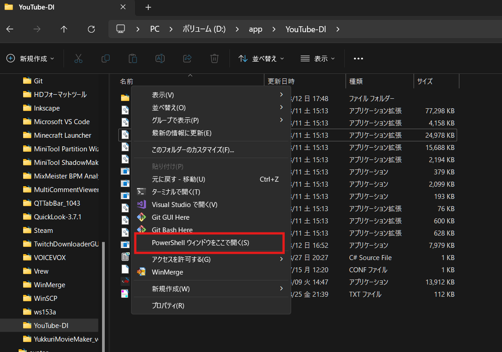Go back with the left arrow button
This screenshot has height=352, width=502.
[10, 29]
